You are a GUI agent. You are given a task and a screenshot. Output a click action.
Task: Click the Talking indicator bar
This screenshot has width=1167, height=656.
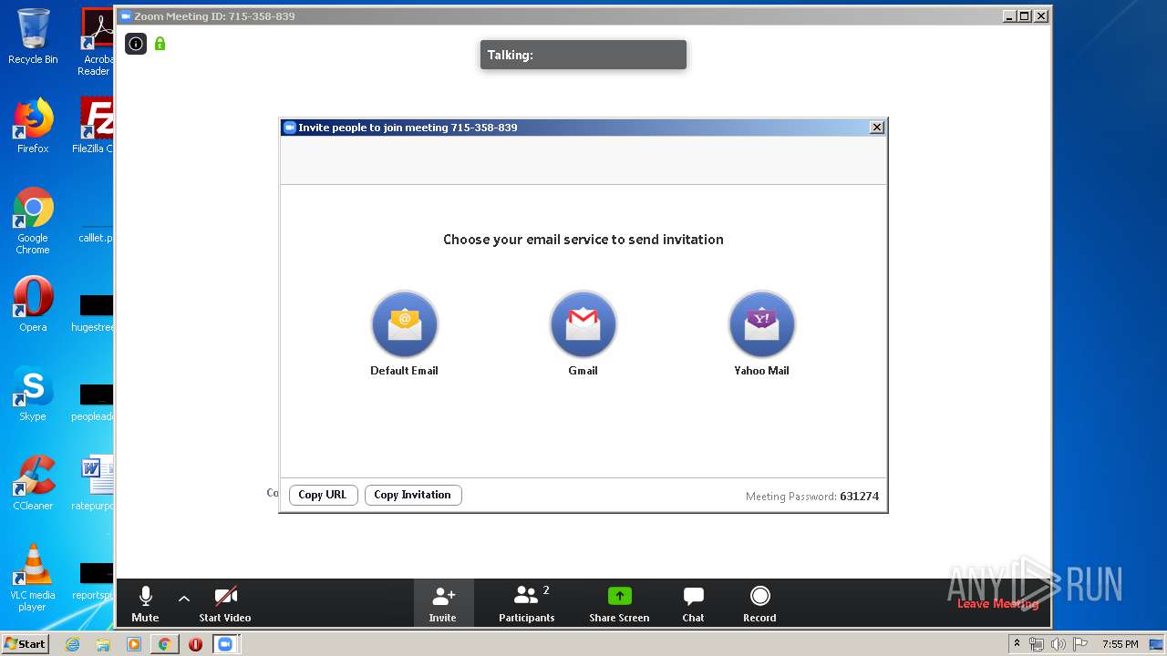[583, 55]
